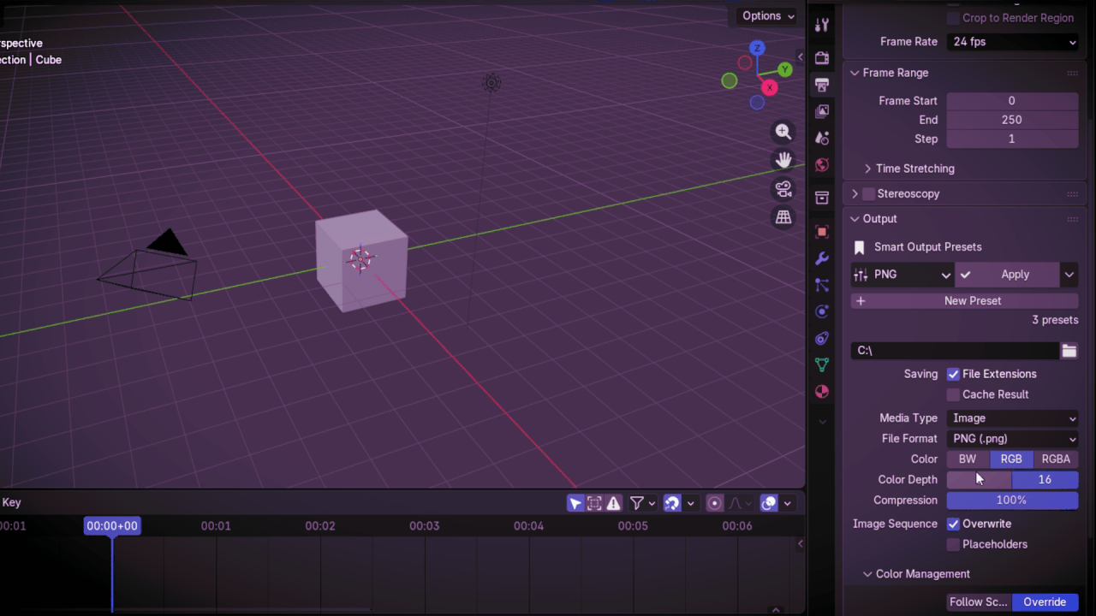
Task: Open the Media Type Image dropdown
Action: pyautogui.click(x=1012, y=418)
